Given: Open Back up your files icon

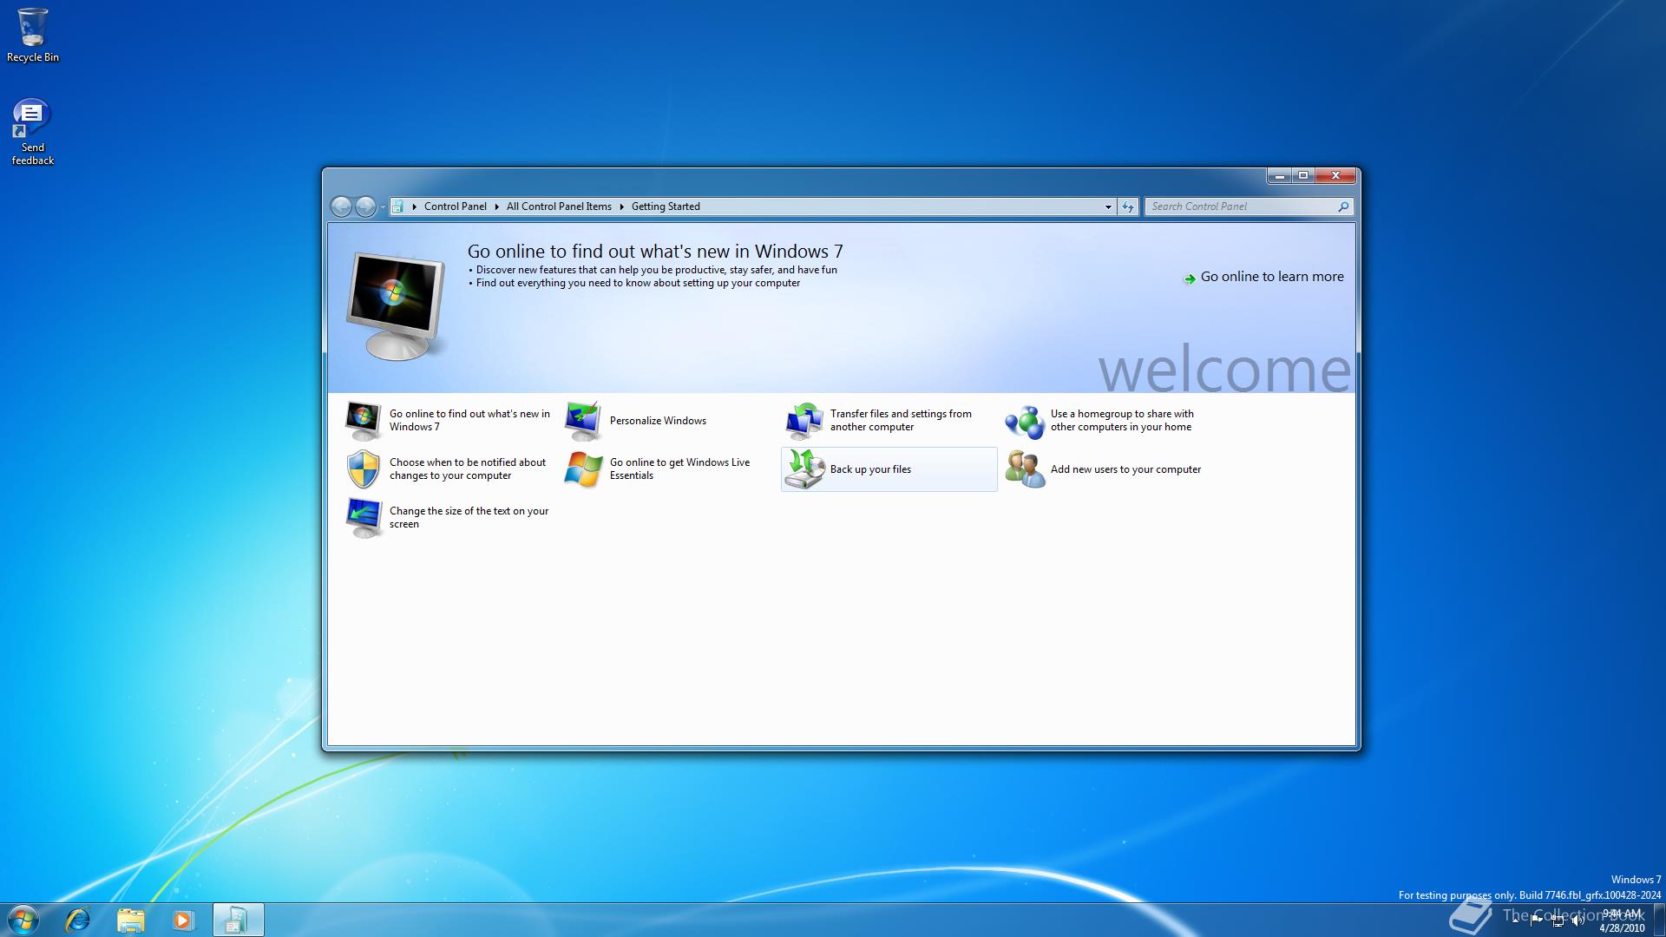Looking at the screenshot, I should [804, 469].
